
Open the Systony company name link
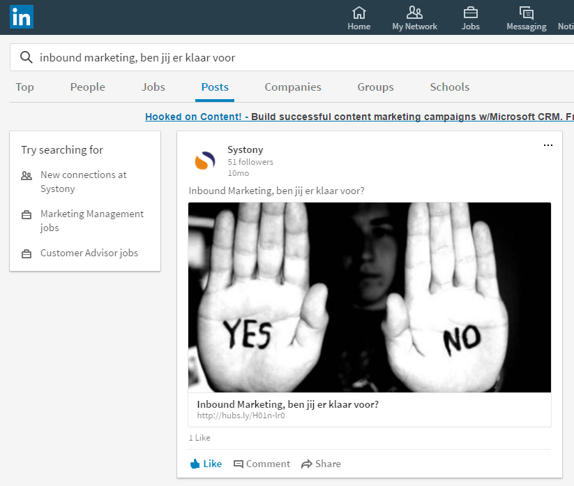click(246, 149)
